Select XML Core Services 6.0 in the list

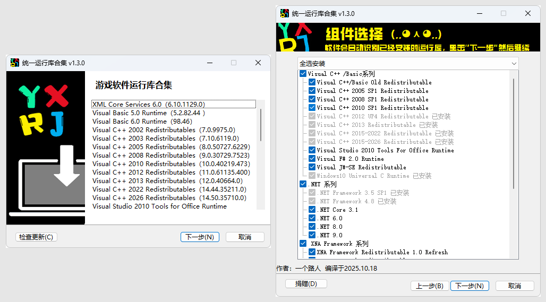[148, 105]
